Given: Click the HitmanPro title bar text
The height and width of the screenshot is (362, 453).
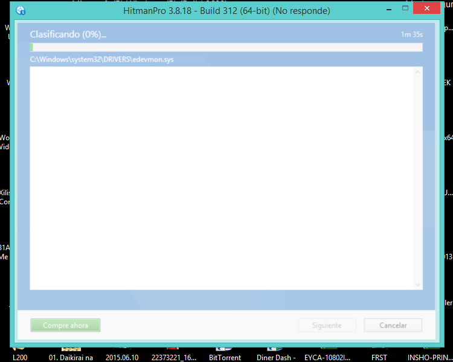Looking at the screenshot, I should (226, 11).
